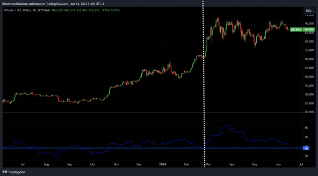Image resolution: width=318 pixels, height=176 pixels.
Task: Click the 'Bitcoin / U.S. Dollar, 1D, BITSTAMP' title
Action: [27, 10]
